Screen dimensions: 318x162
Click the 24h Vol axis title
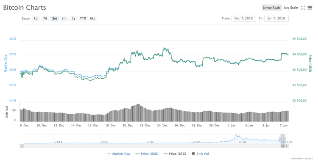[7, 112]
